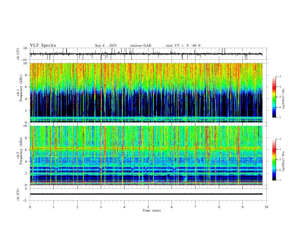Screen dimensions: 300x232
Task: Click the "8" kHz tick on ch.1 spectrogram axis
Action: coord(26,75)
